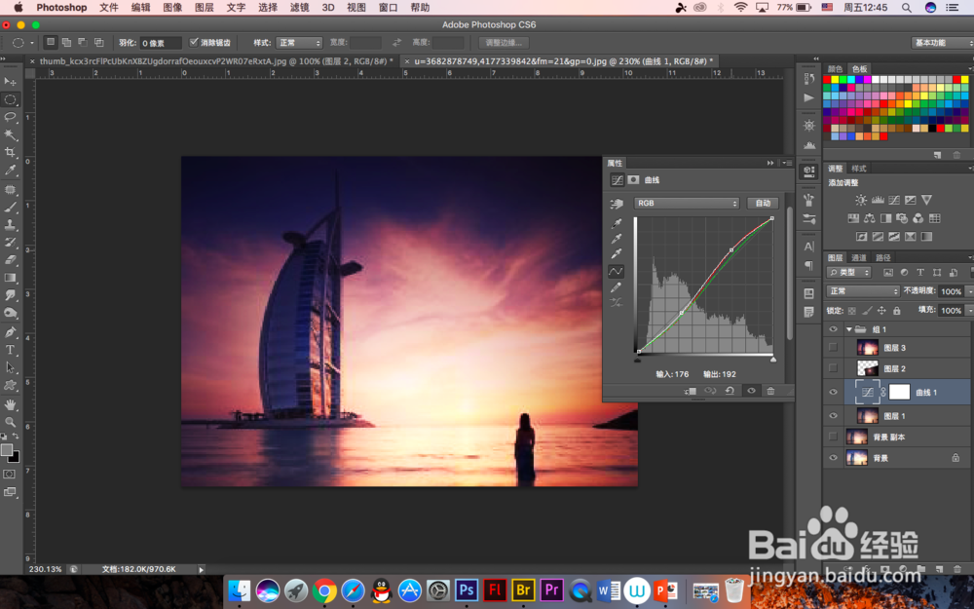Collapse the 组 1 group triangle

pyautogui.click(x=848, y=329)
